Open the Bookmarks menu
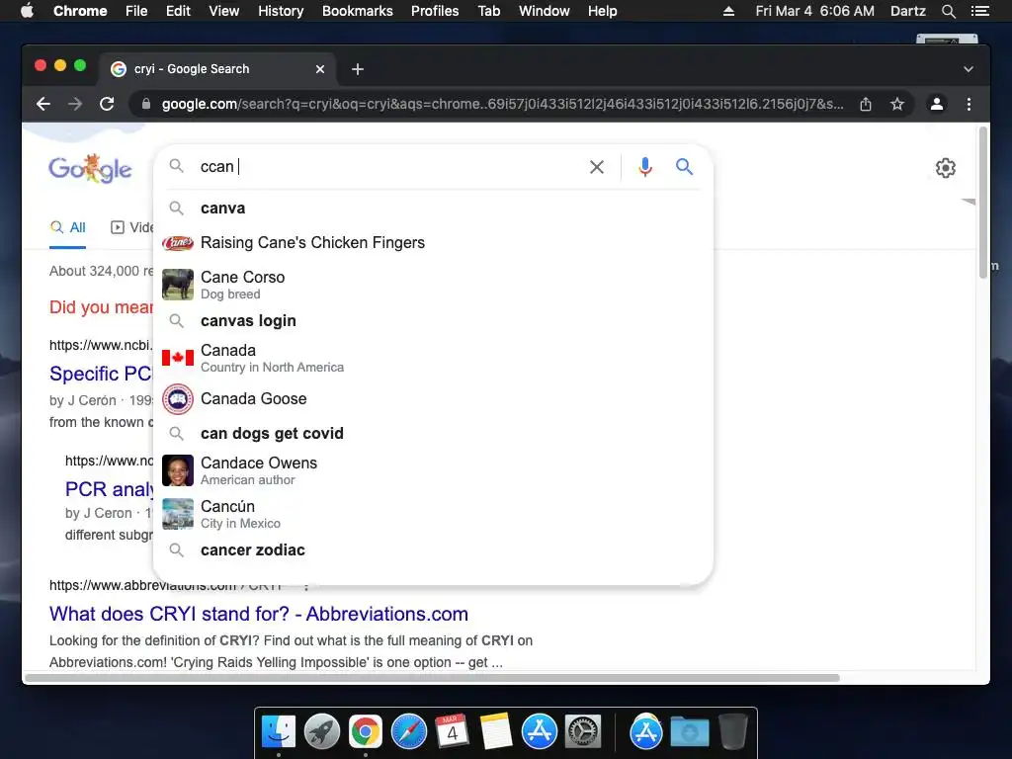Screen dimensions: 1012x759 358,11
